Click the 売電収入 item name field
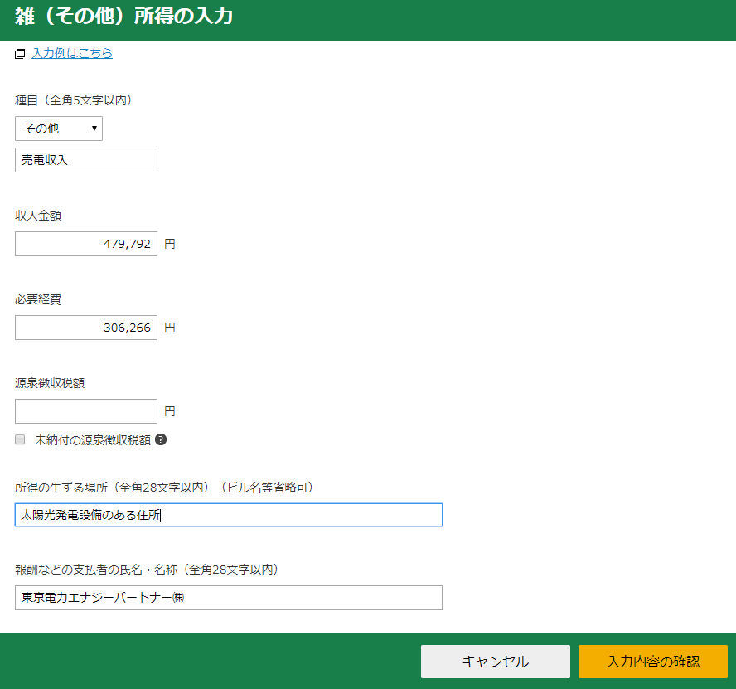Viewport: 736px width, 689px height. pos(86,160)
